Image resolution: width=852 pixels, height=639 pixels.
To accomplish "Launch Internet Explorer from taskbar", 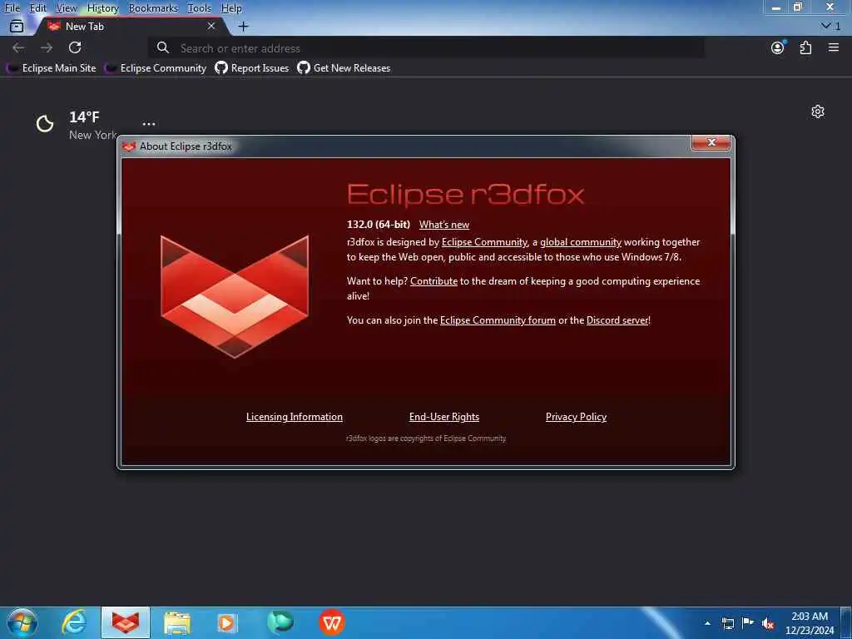I will [x=74, y=622].
